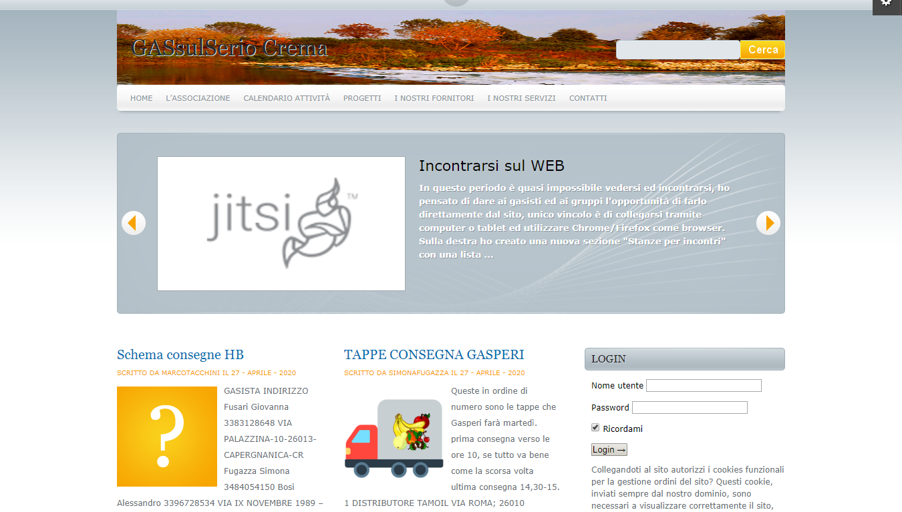
Task: Click 'SCRITTO DA SIMONAFUGAZZA' byline
Action: tap(434, 373)
